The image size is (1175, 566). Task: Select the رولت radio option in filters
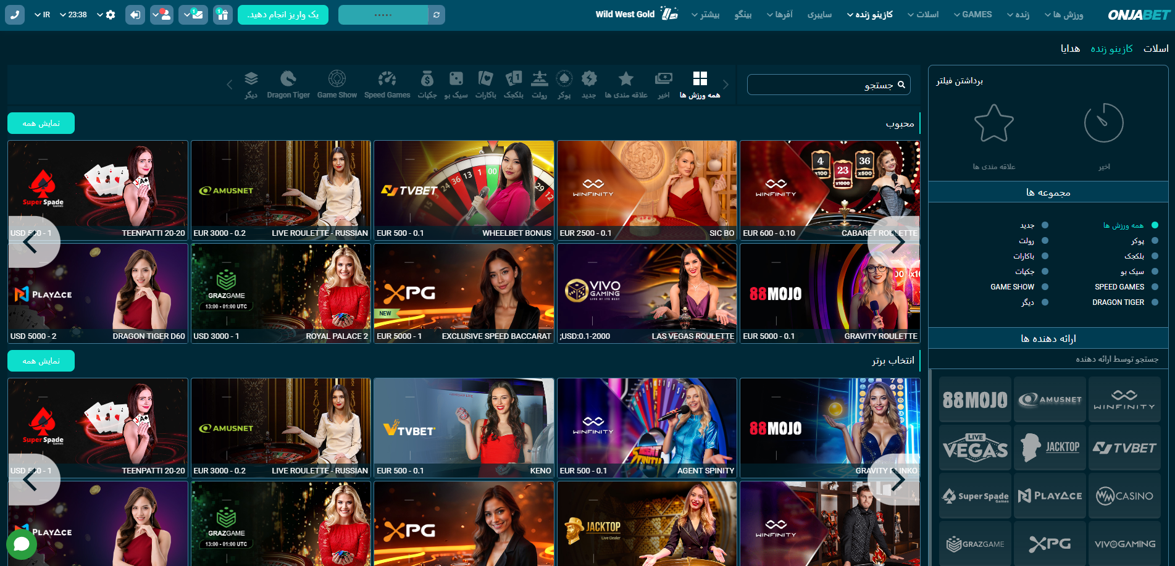pyautogui.click(x=1045, y=241)
